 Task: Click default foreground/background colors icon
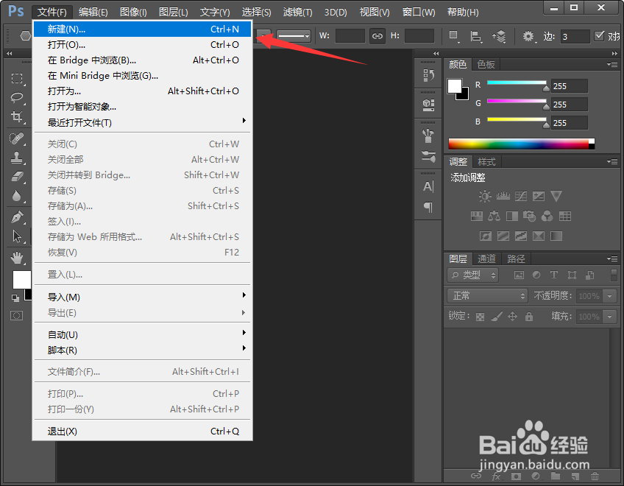tap(15, 298)
